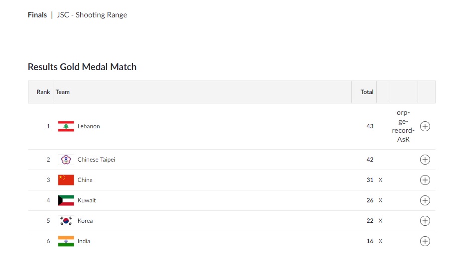Click the Korea flag icon

[x=66, y=221]
